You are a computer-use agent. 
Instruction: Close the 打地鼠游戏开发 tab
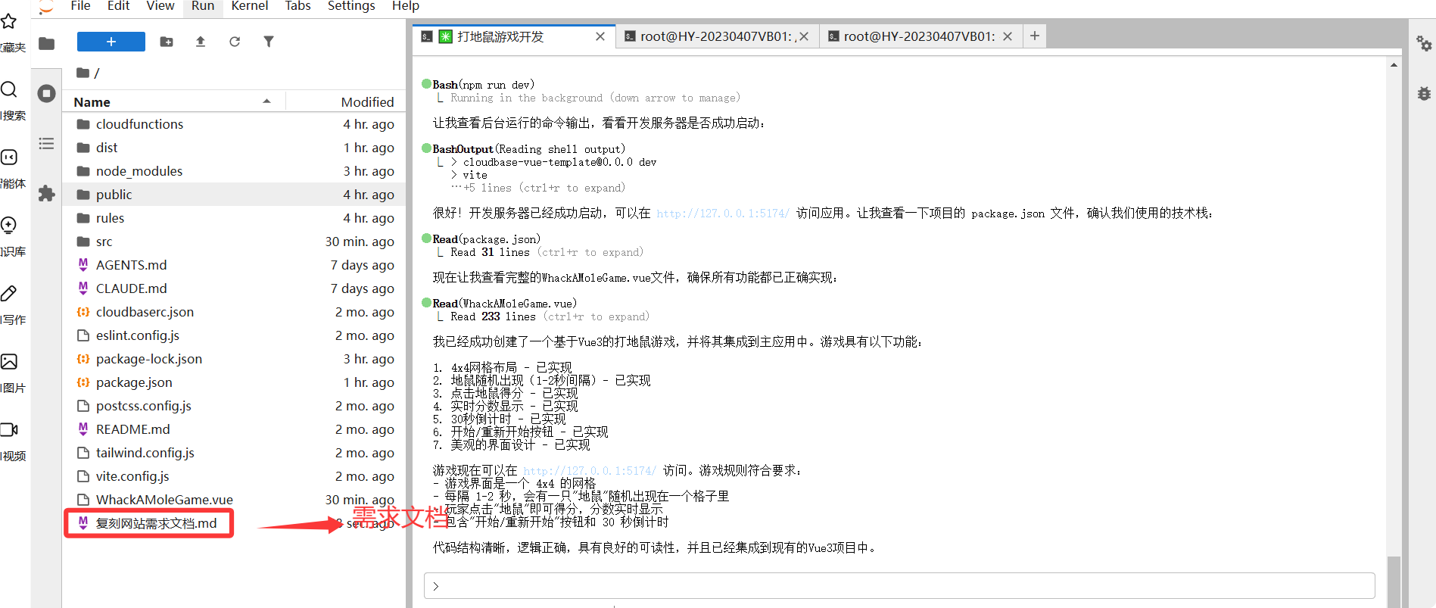tap(600, 36)
